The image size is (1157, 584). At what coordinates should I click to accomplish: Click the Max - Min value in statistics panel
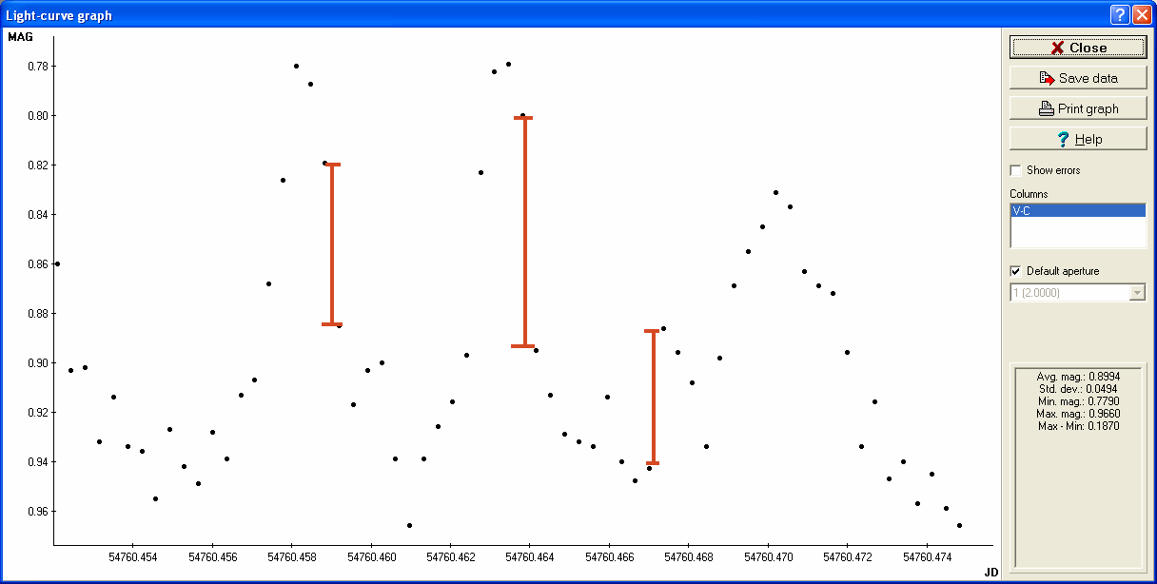coord(1077,426)
